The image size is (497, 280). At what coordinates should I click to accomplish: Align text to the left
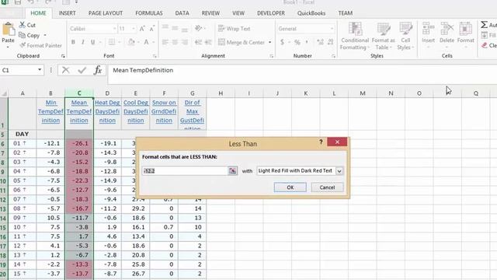tap(165, 42)
